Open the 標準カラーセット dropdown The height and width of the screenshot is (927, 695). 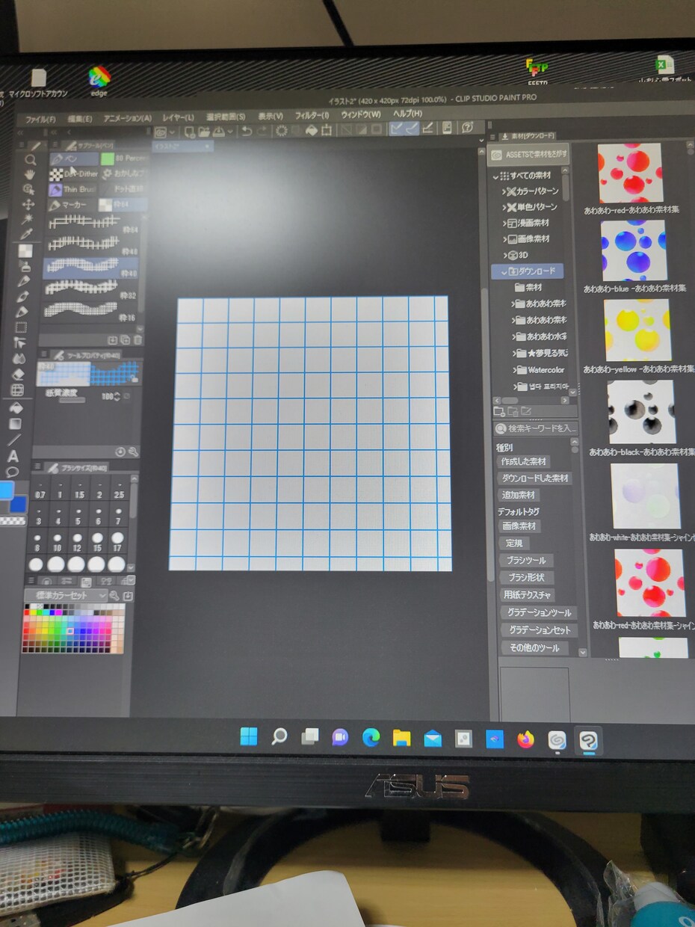tap(66, 595)
